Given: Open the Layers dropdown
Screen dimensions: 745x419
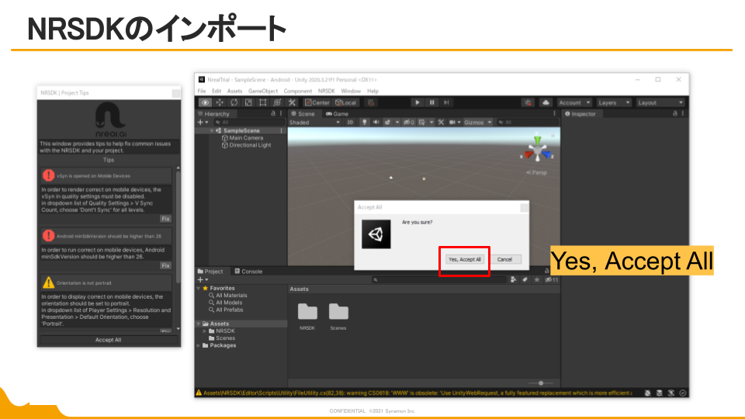Looking at the screenshot, I should pyautogui.click(x=614, y=102).
